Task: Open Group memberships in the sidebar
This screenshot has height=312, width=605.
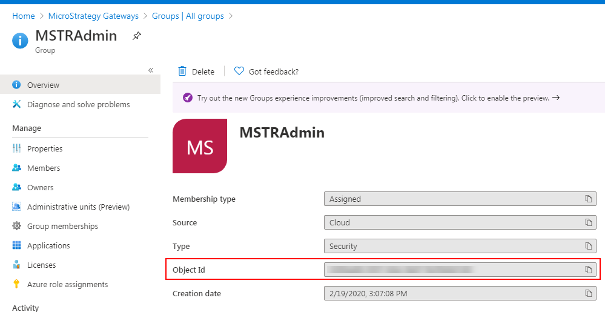Action: click(x=62, y=226)
